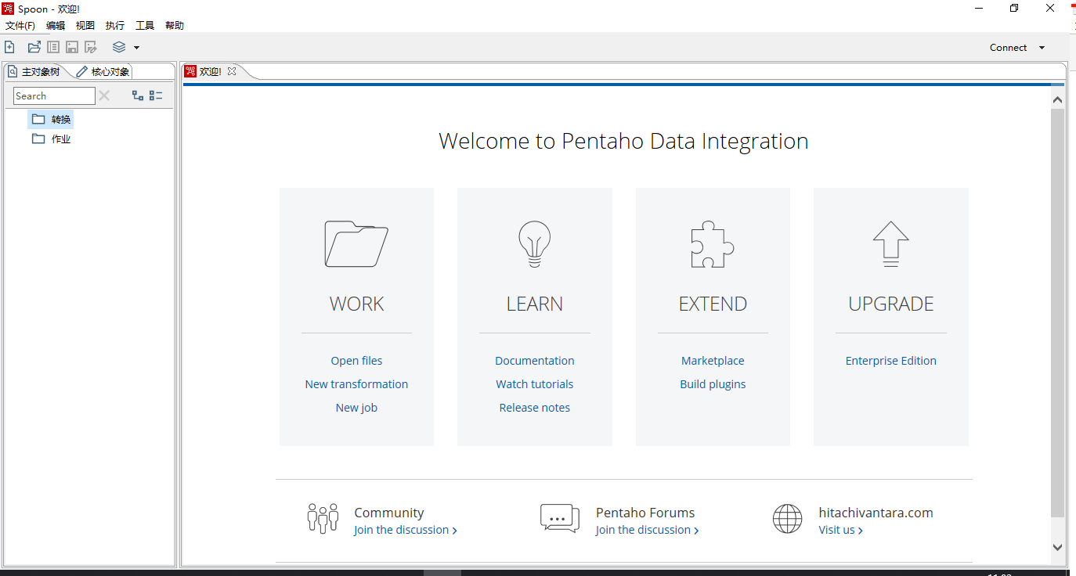Click Community Join the discussion link
Screen dimensions: 1076x576
click(x=405, y=530)
